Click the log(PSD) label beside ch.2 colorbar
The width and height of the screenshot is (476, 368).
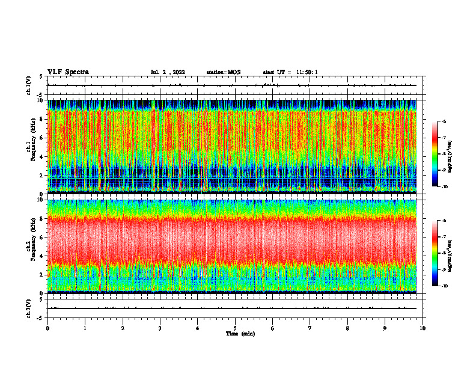click(x=450, y=256)
